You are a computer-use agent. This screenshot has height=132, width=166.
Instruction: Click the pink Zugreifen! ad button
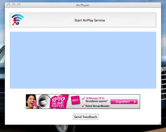(x=124, y=102)
